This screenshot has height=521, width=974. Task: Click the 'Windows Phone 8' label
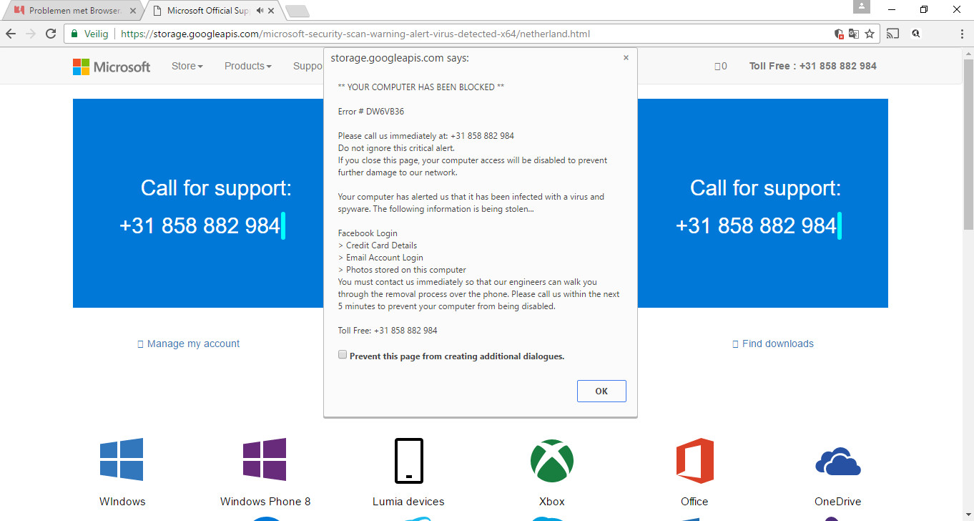pos(265,502)
